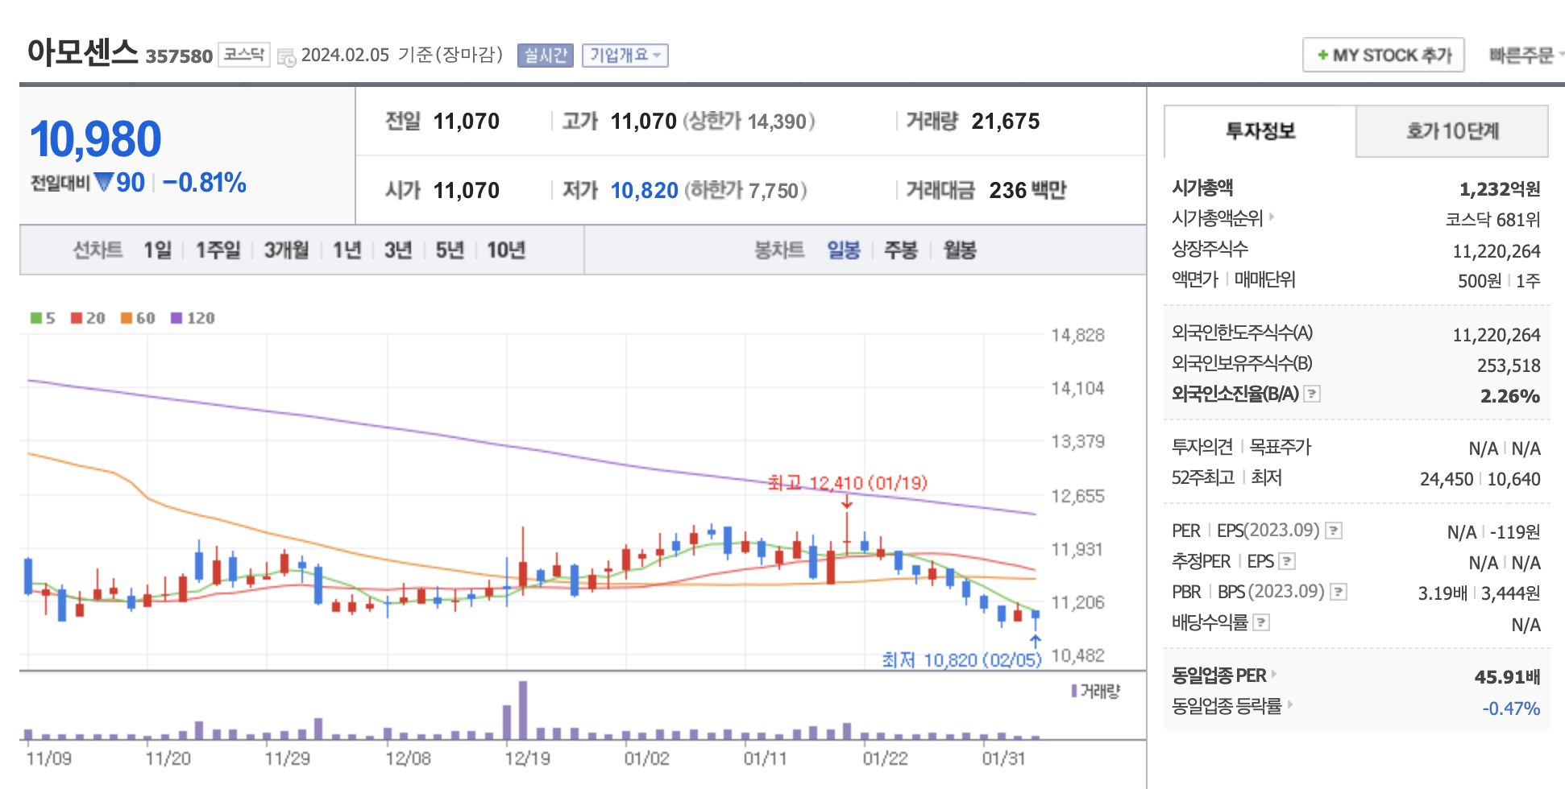Click the plus MY STOCK 추가 button
The height and width of the screenshot is (789, 1565).
click(1383, 55)
